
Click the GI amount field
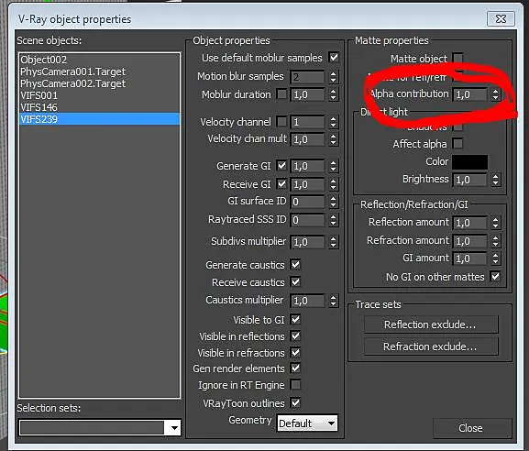pos(470,258)
